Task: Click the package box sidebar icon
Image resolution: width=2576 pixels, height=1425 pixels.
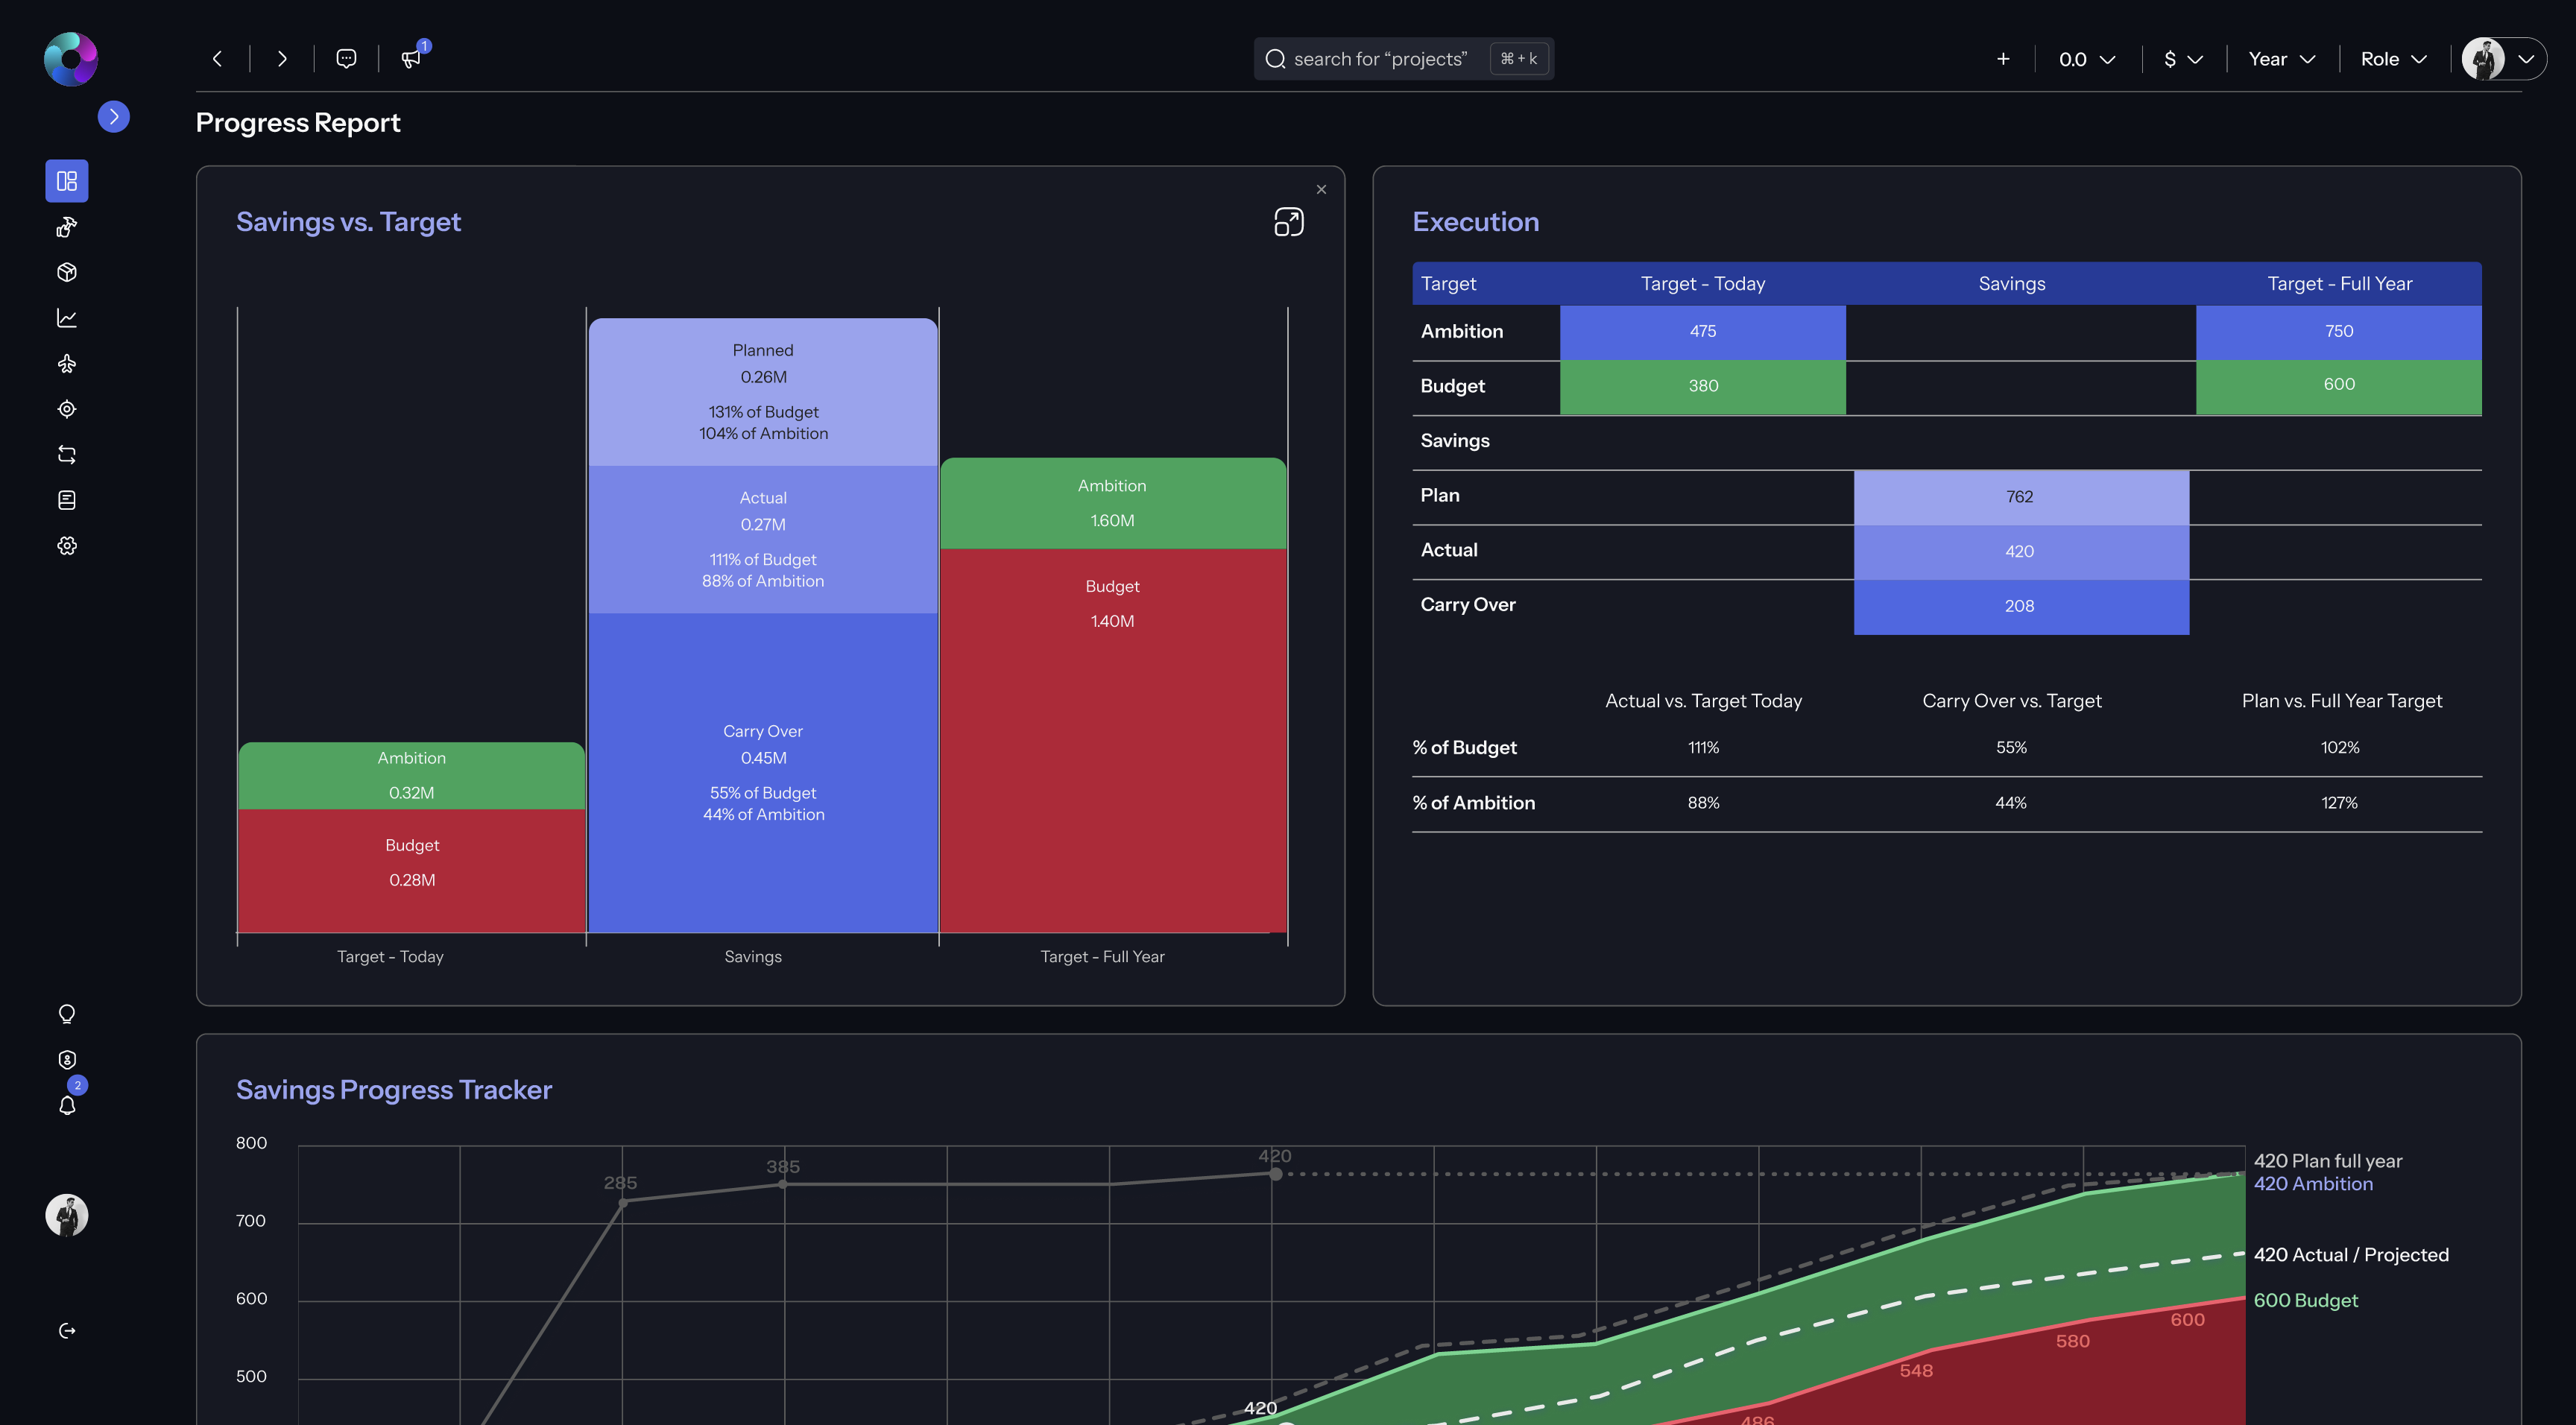Action: pos(67,272)
